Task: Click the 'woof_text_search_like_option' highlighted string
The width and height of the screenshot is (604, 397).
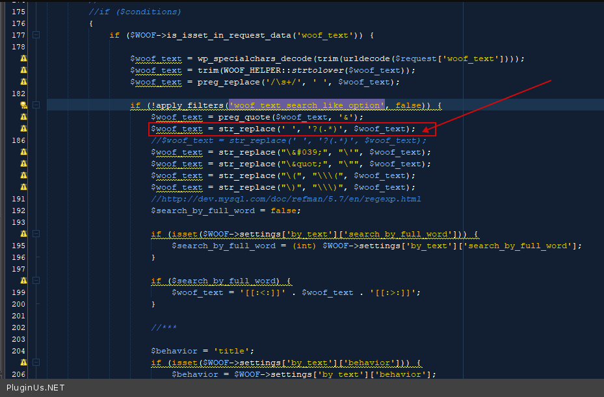Action: 308,105
